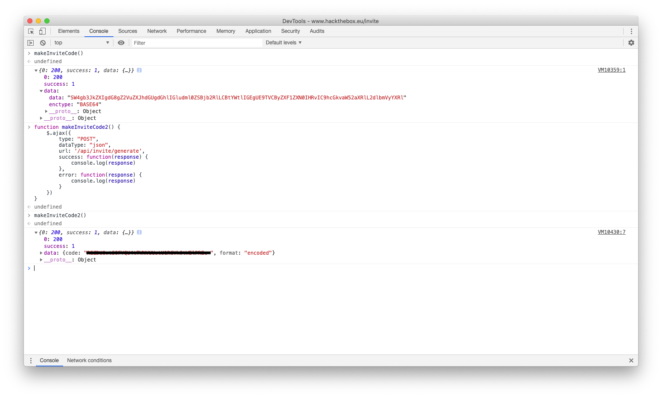662x398 pixels.
Task: Clear the console with the block icon
Action: click(x=43, y=43)
